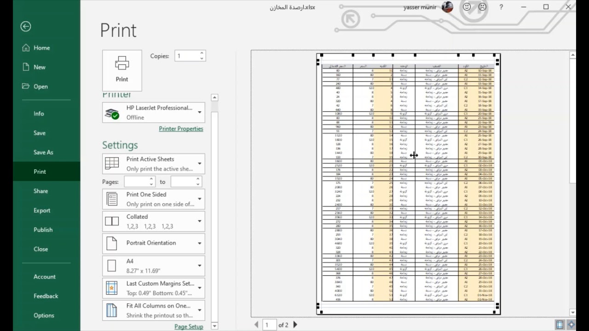Click the settings panel scrollbar down arrow
This screenshot has height=331, width=589.
pyautogui.click(x=214, y=326)
